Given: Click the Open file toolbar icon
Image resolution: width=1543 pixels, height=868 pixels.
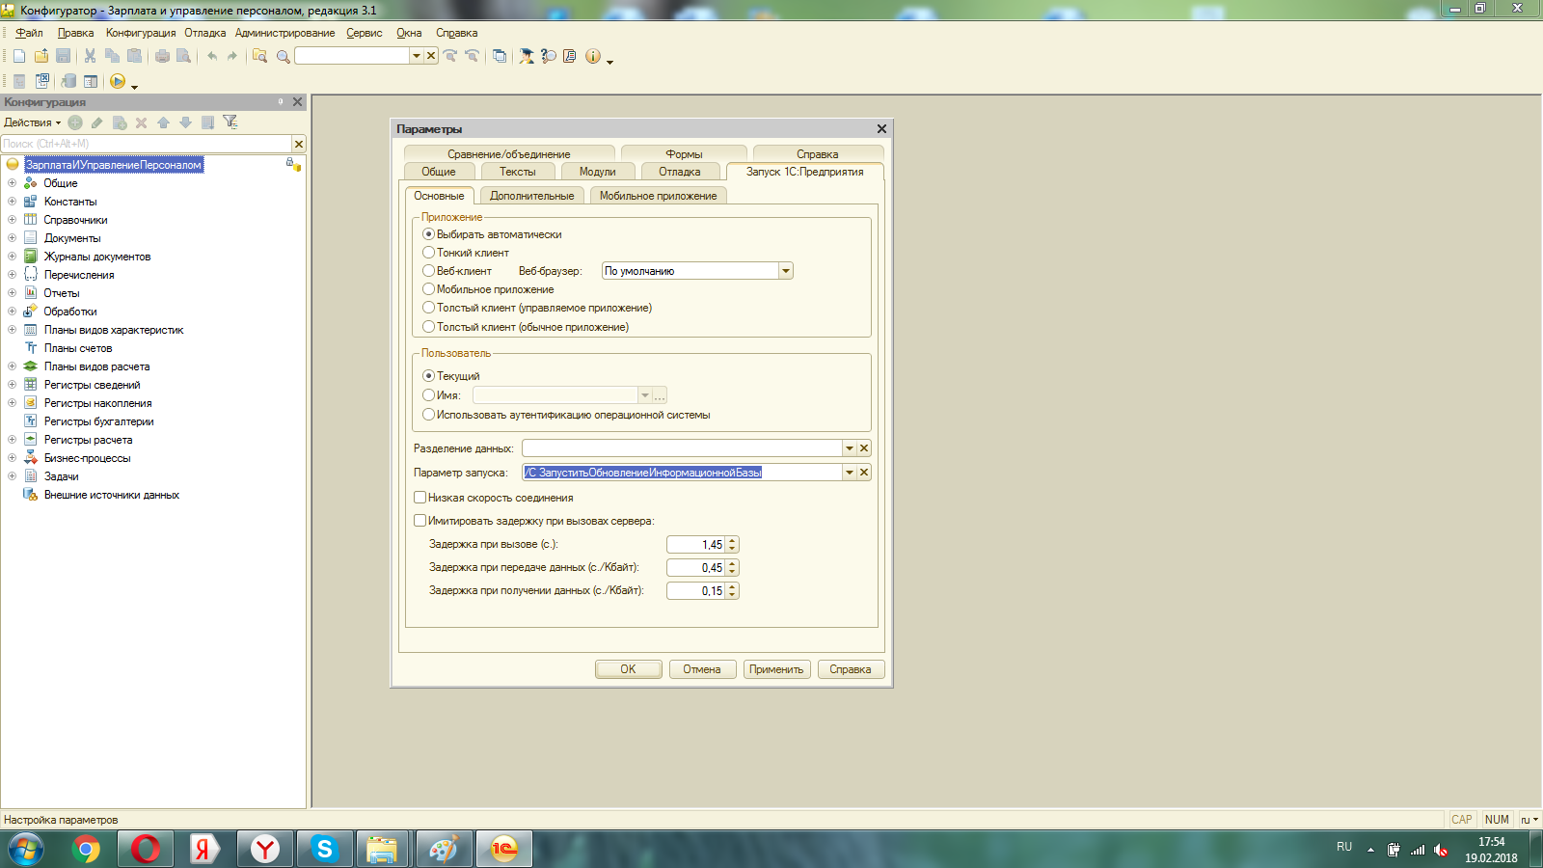Looking at the screenshot, I should (41, 56).
